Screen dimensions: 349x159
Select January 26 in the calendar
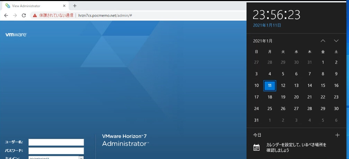coord(283,109)
